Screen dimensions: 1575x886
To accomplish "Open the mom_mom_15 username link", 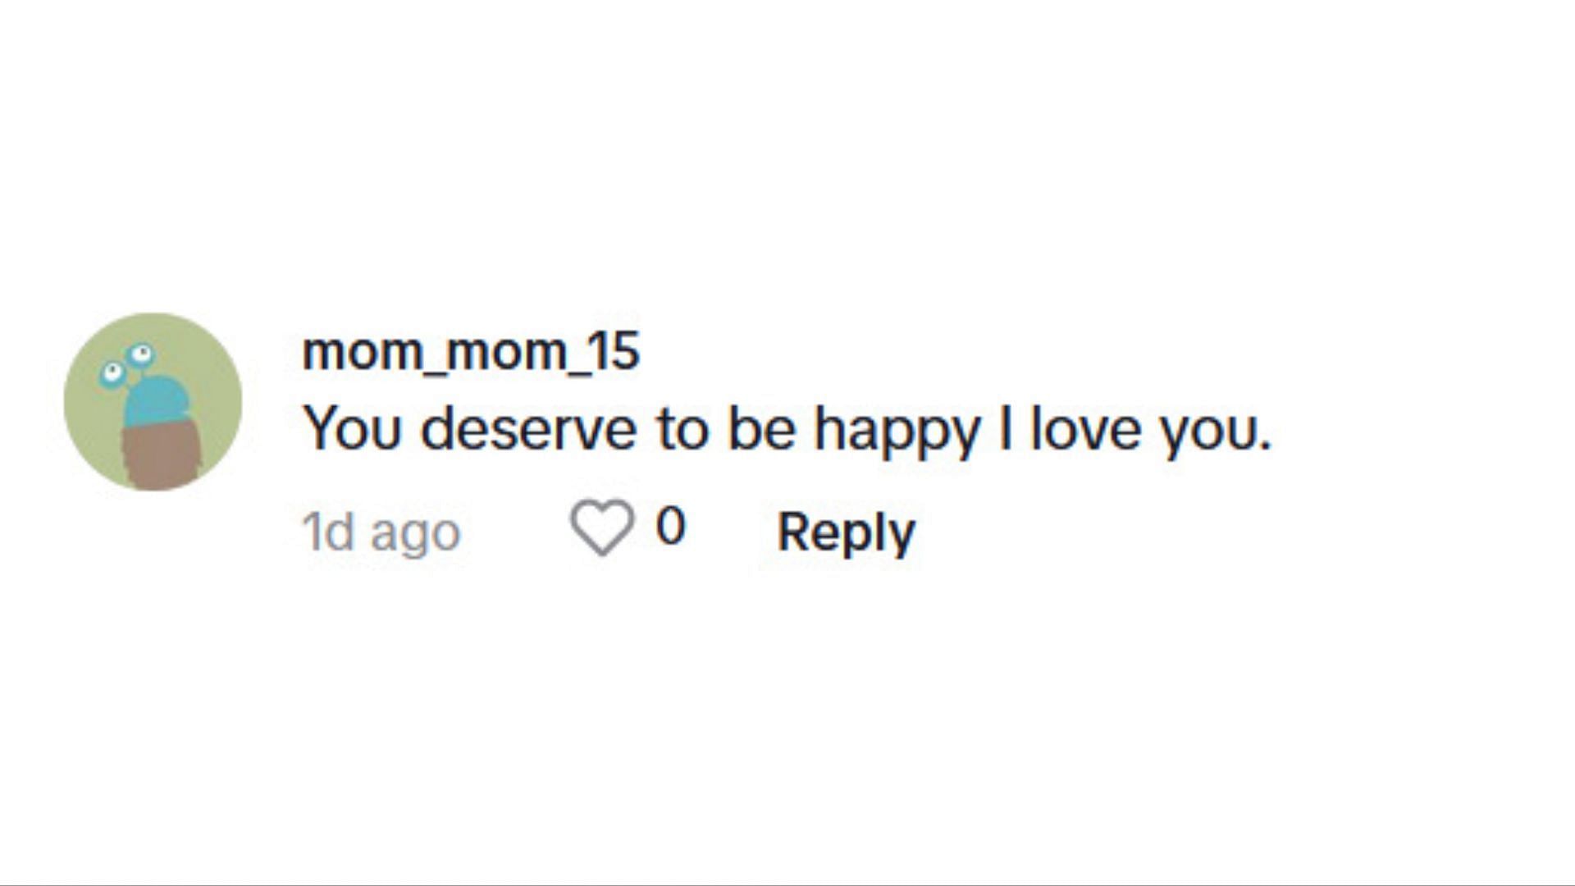I will point(471,351).
